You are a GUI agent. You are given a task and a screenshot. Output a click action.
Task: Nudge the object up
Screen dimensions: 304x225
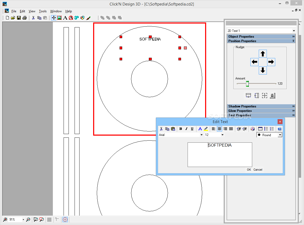click(263, 54)
